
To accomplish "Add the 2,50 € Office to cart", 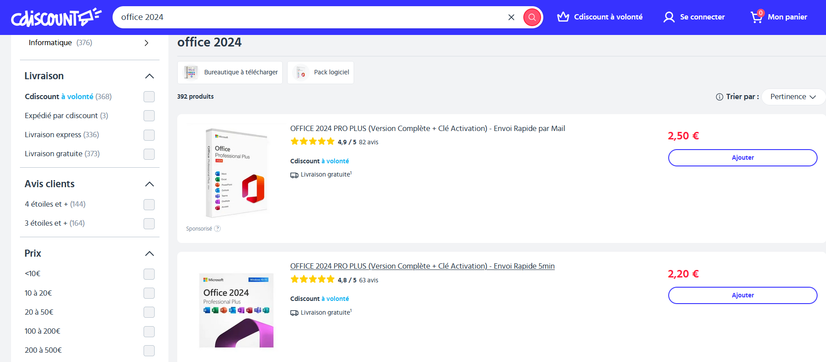I will pos(742,158).
